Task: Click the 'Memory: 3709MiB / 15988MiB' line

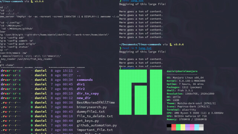Action: click(187, 119)
